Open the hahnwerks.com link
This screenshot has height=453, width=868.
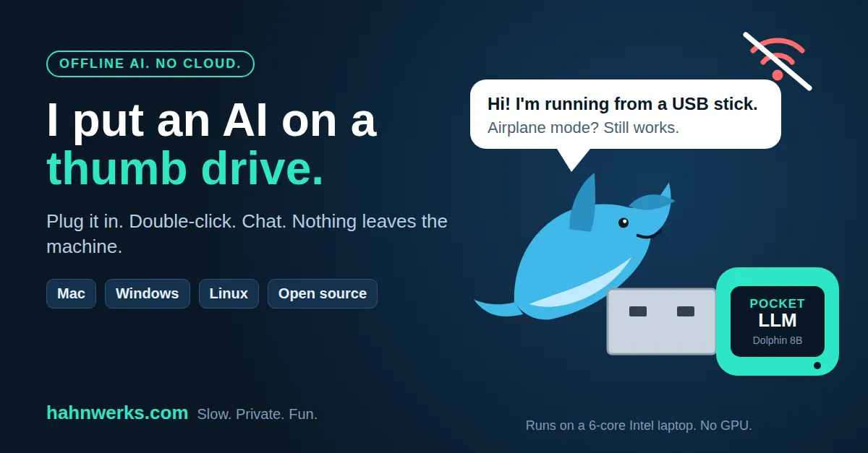117,413
